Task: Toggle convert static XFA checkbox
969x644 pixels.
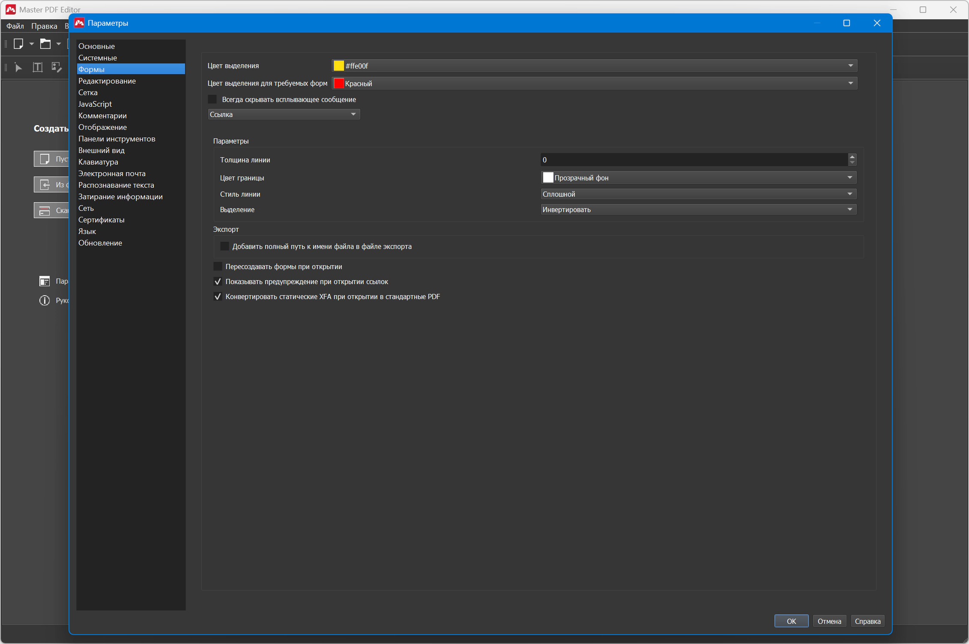Action: (218, 297)
